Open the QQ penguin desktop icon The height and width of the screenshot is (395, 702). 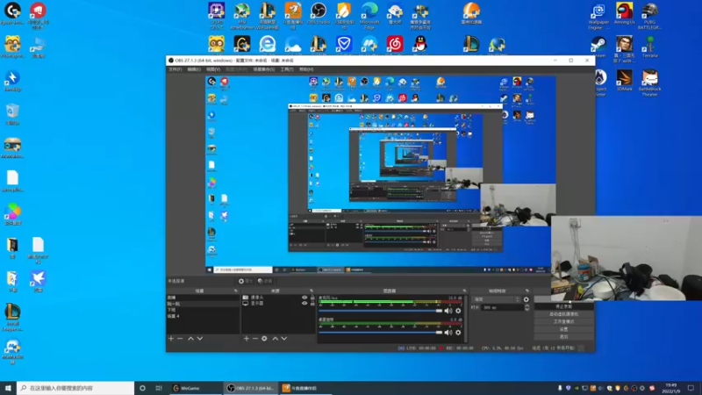point(420,45)
